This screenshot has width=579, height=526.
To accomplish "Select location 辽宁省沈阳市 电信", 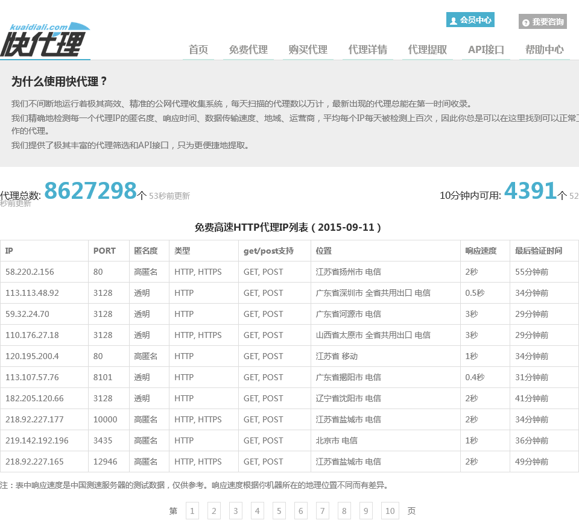I will coord(348,398).
